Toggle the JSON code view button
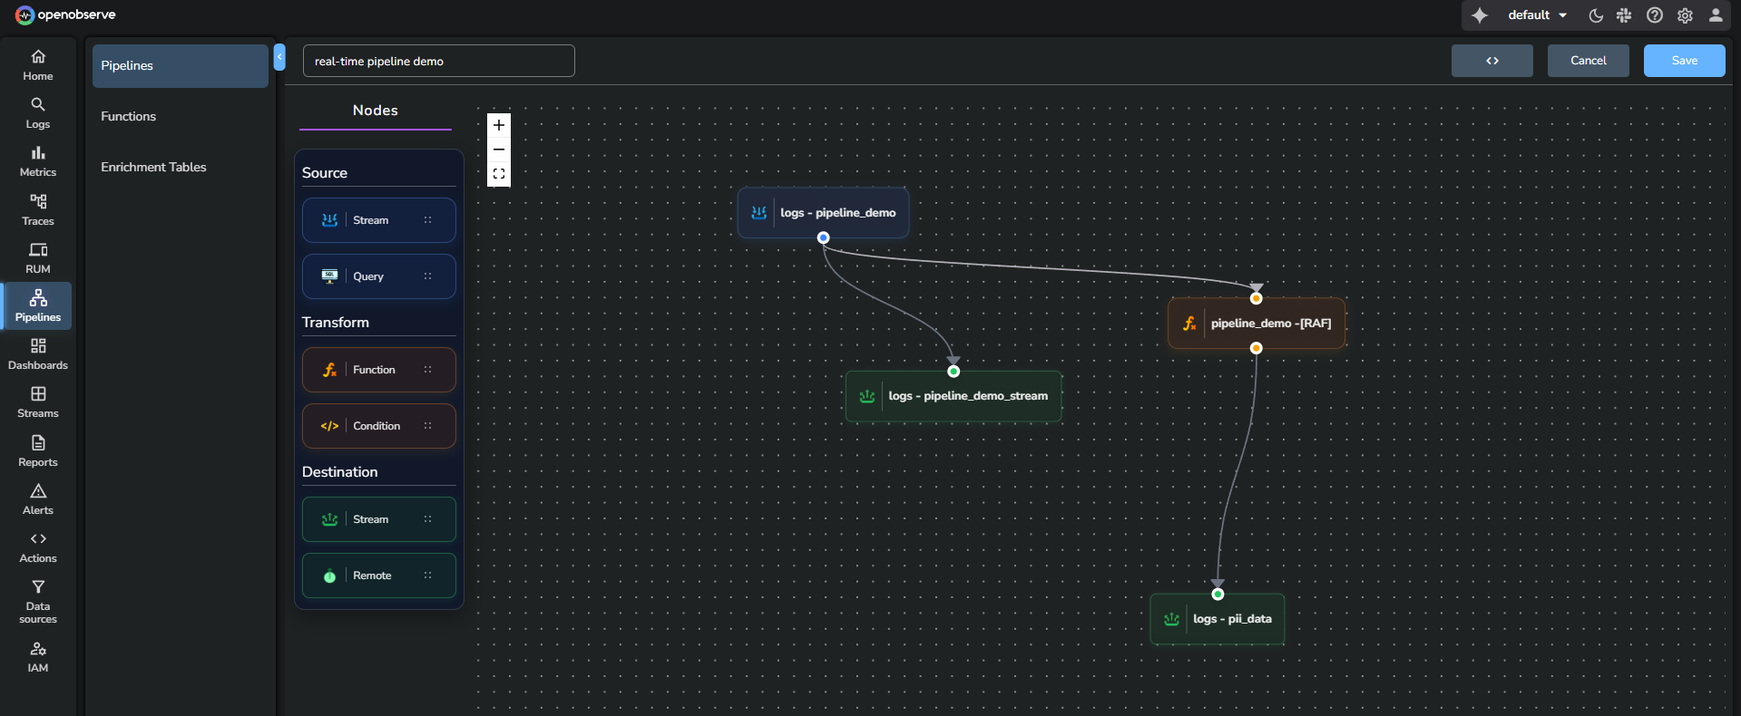This screenshot has width=1741, height=716. coord(1492,61)
